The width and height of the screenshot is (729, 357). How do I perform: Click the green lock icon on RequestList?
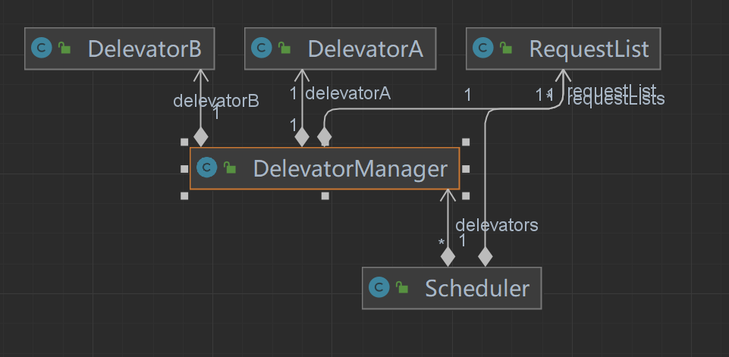506,49
